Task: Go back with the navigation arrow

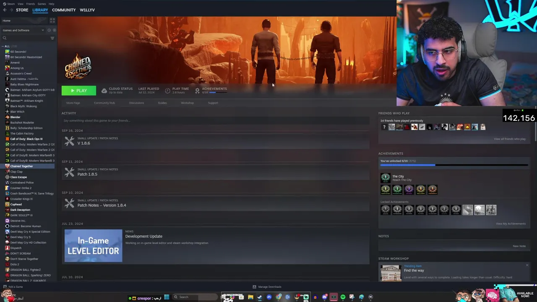Action: 5,10
